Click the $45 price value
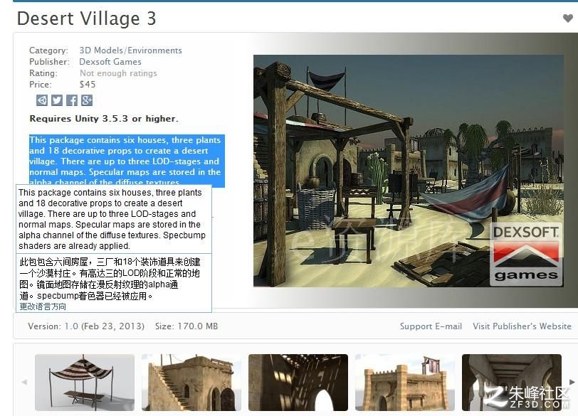The height and width of the screenshot is (416, 578). [88, 85]
